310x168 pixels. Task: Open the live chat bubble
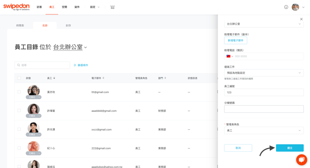301,159
